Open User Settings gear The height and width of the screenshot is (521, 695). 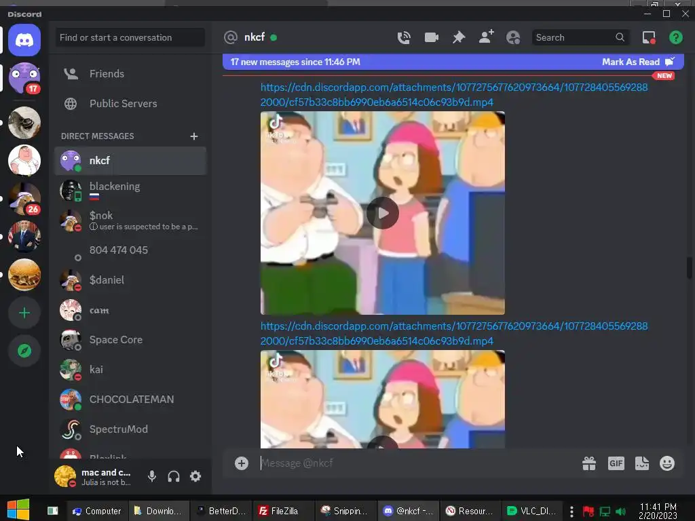tap(195, 476)
